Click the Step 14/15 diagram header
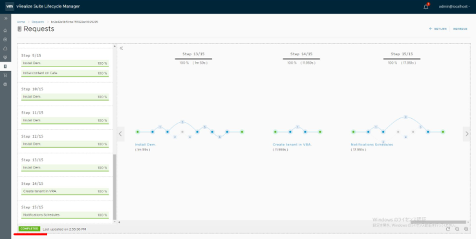The height and width of the screenshot is (239, 476). click(301, 54)
